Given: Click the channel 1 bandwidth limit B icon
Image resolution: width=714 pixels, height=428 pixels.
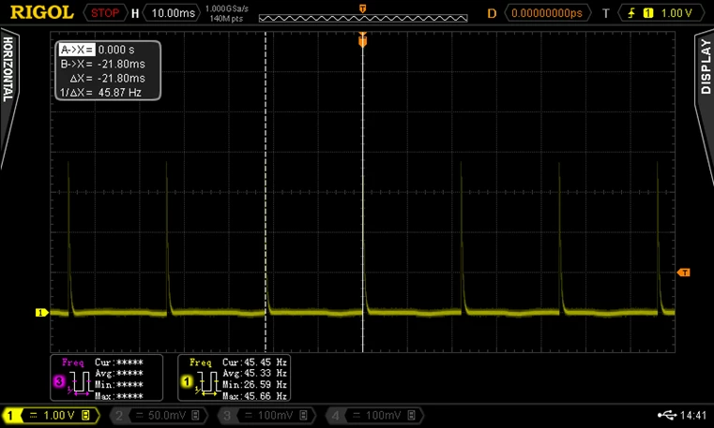Looking at the screenshot, I should (85, 415).
